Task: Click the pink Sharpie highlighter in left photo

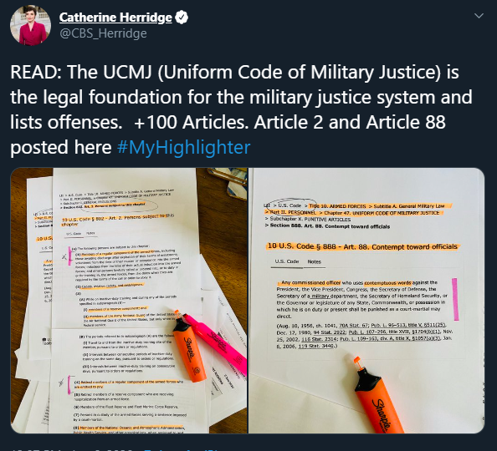Action: (x=216, y=342)
